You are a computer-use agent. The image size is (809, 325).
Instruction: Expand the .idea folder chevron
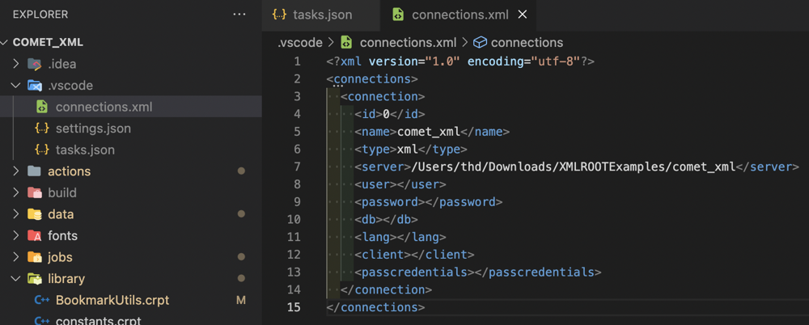click(x=16, y=64)
